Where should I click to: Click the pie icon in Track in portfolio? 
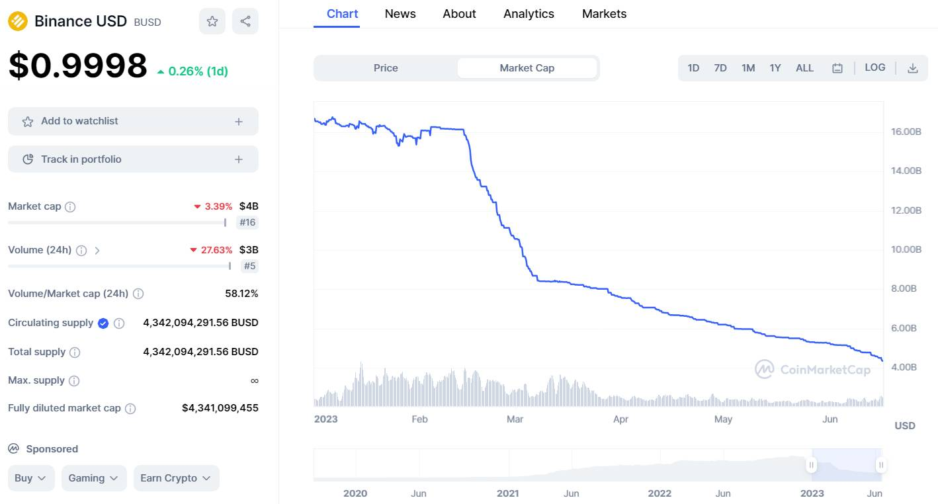coord(28,159)
